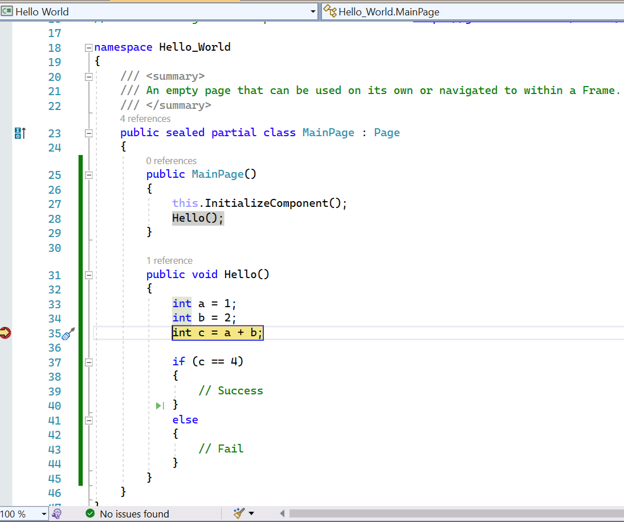Collapse the else block at line 41
This screenshot has height=522, width=624.
click(88, 420)
